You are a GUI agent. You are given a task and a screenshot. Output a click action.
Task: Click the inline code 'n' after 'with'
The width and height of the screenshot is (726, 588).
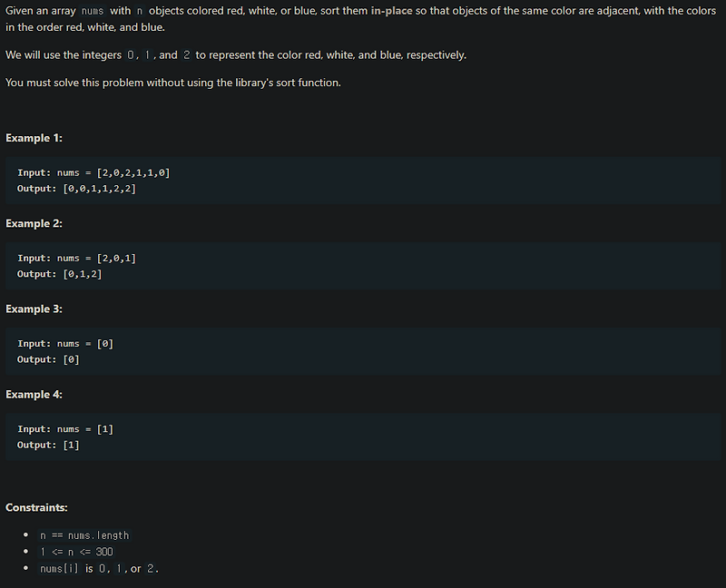[140, 11]
